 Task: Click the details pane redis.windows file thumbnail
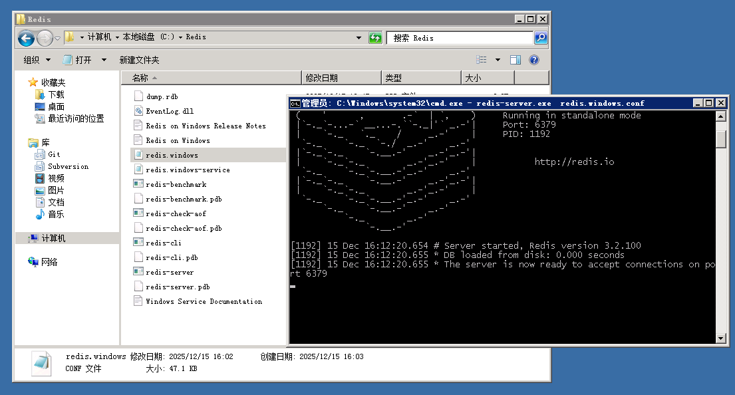click(x=41, y=363)
